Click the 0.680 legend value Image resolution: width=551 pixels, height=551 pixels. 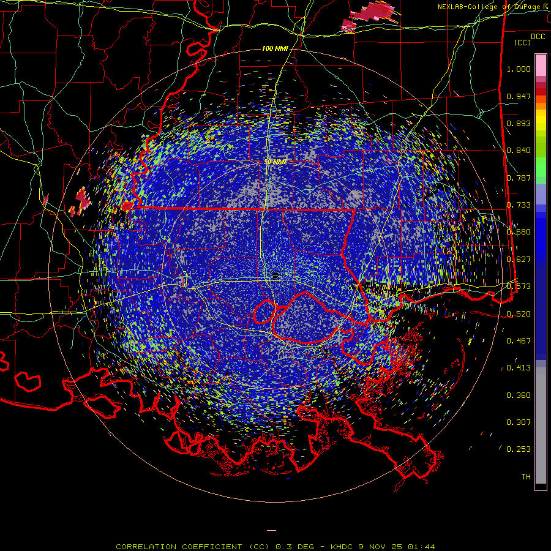(x=519, y=232)
